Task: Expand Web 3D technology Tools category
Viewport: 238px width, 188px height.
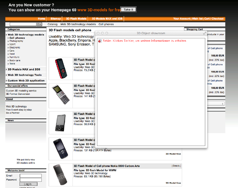Action: tap(24, 75)
